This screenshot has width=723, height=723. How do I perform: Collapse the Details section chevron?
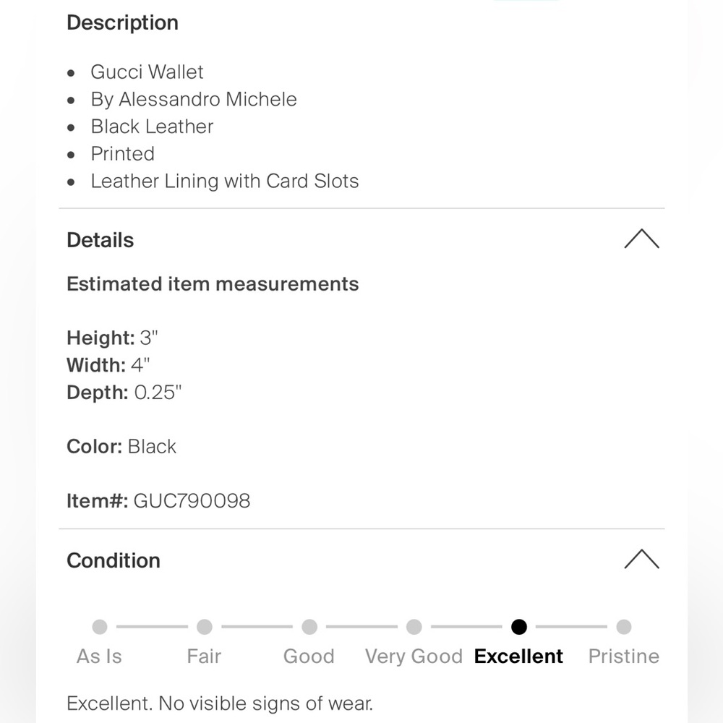click(x=641, y=239)
